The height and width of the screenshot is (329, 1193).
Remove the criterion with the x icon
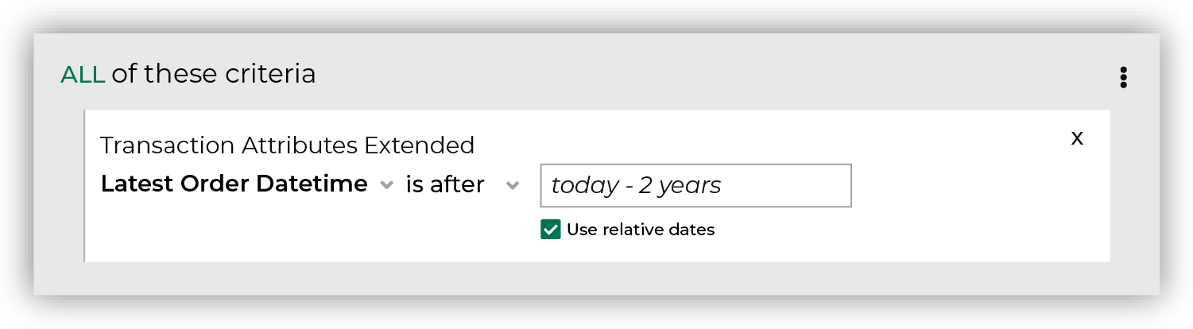tap(1077, 137)
